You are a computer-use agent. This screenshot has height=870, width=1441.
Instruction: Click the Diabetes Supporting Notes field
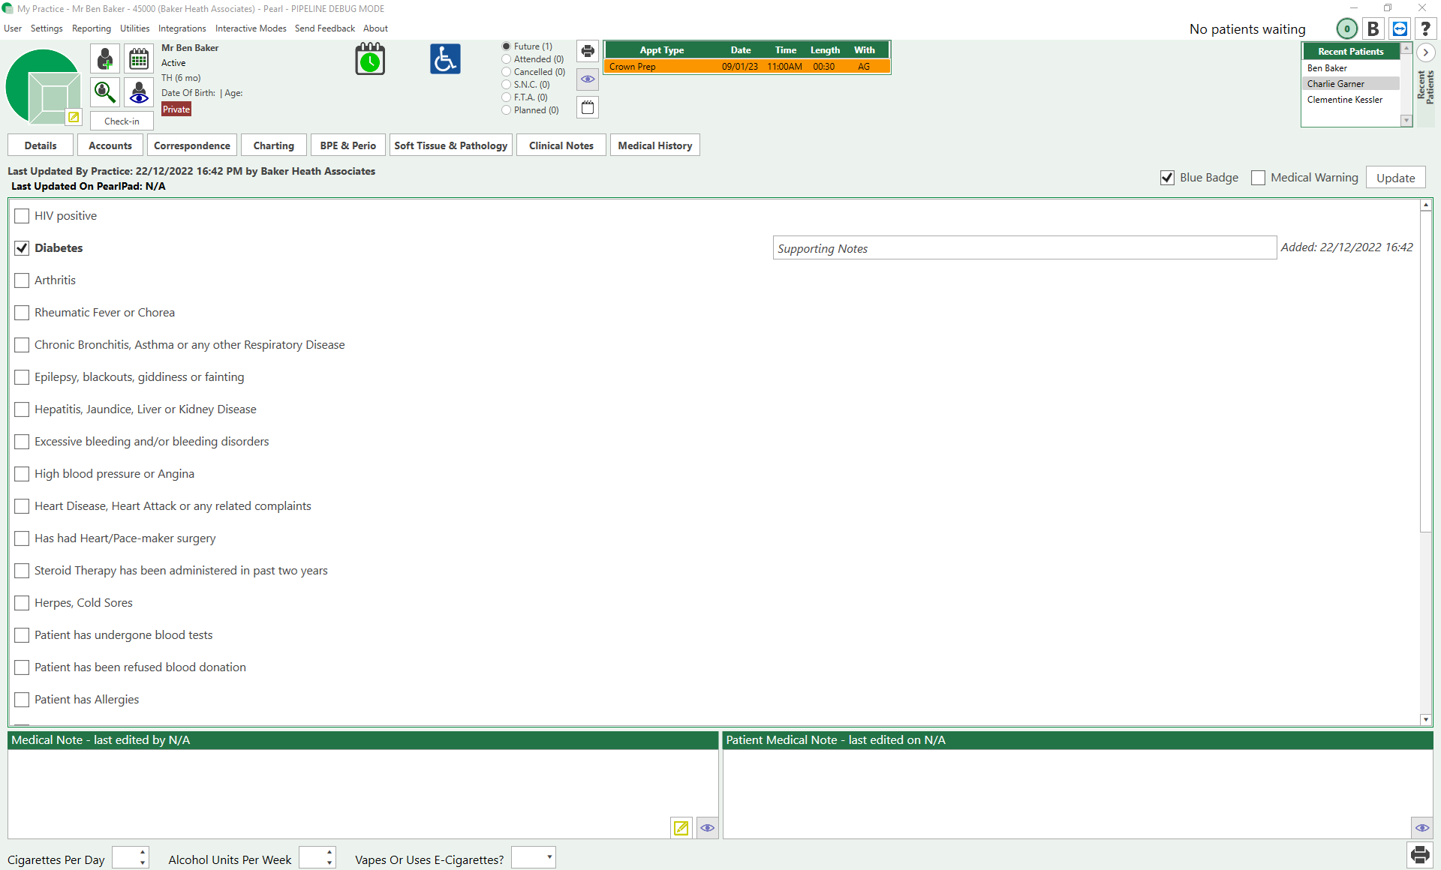pyautogui.click(x=1024, y=248)
